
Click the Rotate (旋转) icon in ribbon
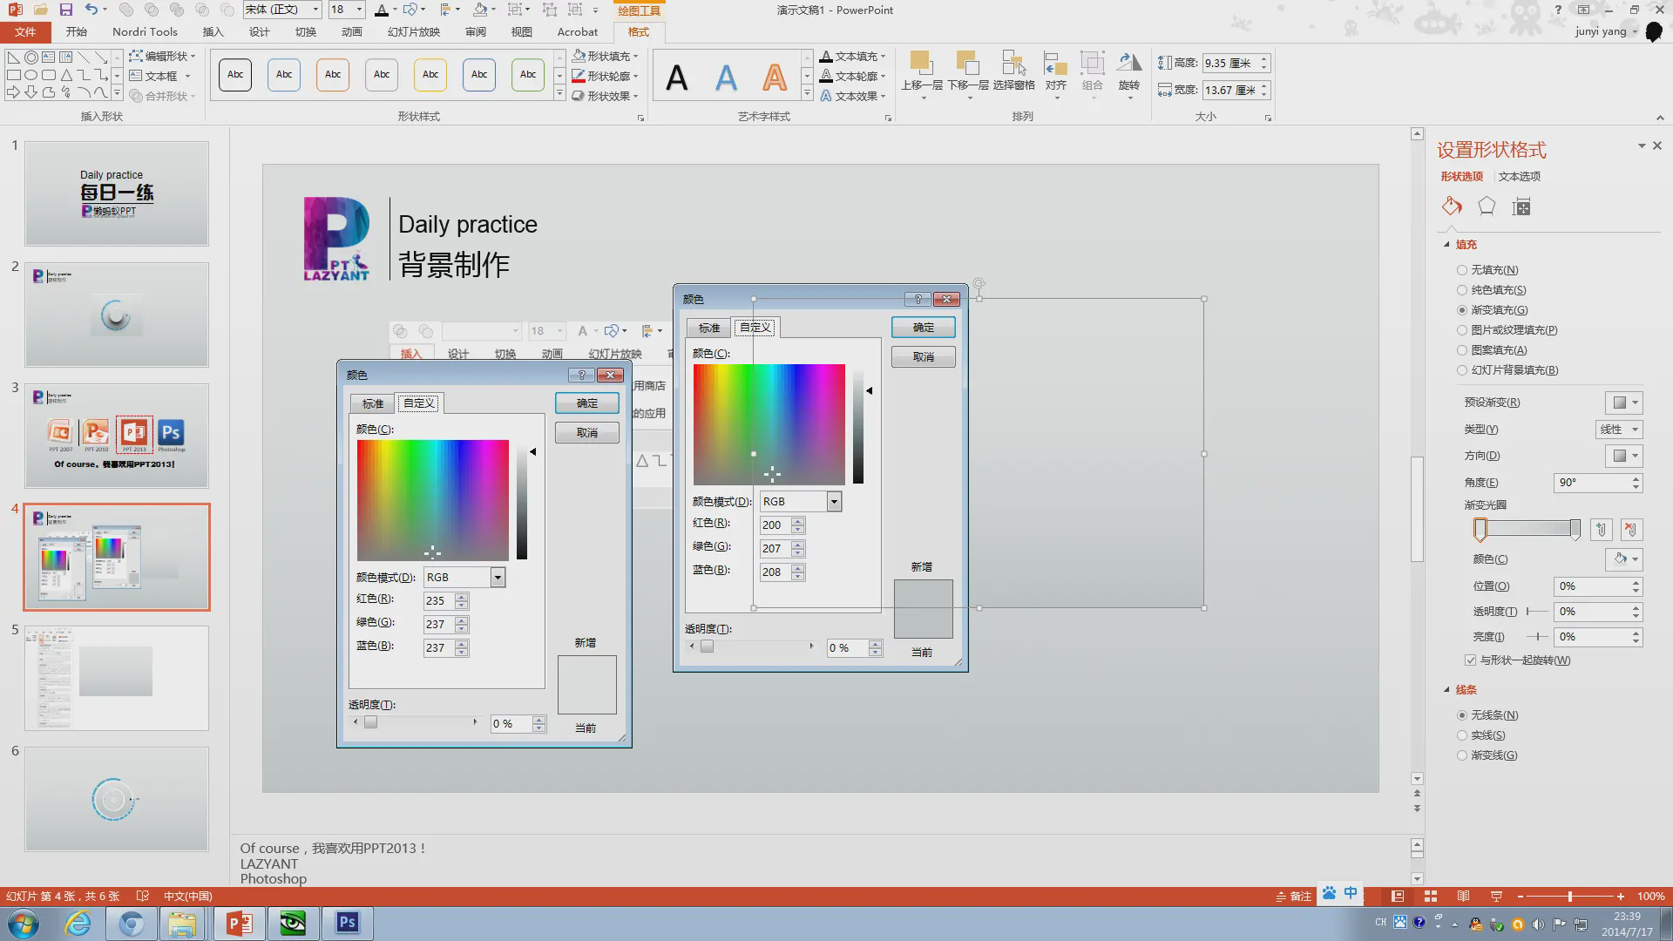pos(1129,71)
